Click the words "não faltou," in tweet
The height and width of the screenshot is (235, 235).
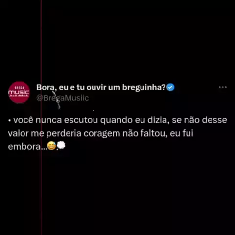145,133
